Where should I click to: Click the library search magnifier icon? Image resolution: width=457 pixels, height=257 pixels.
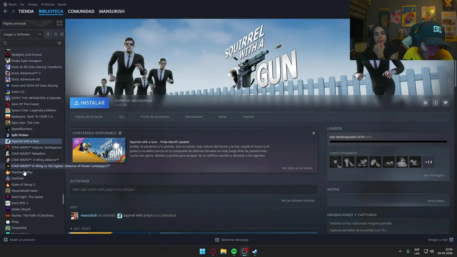click(x=5, y=43)
